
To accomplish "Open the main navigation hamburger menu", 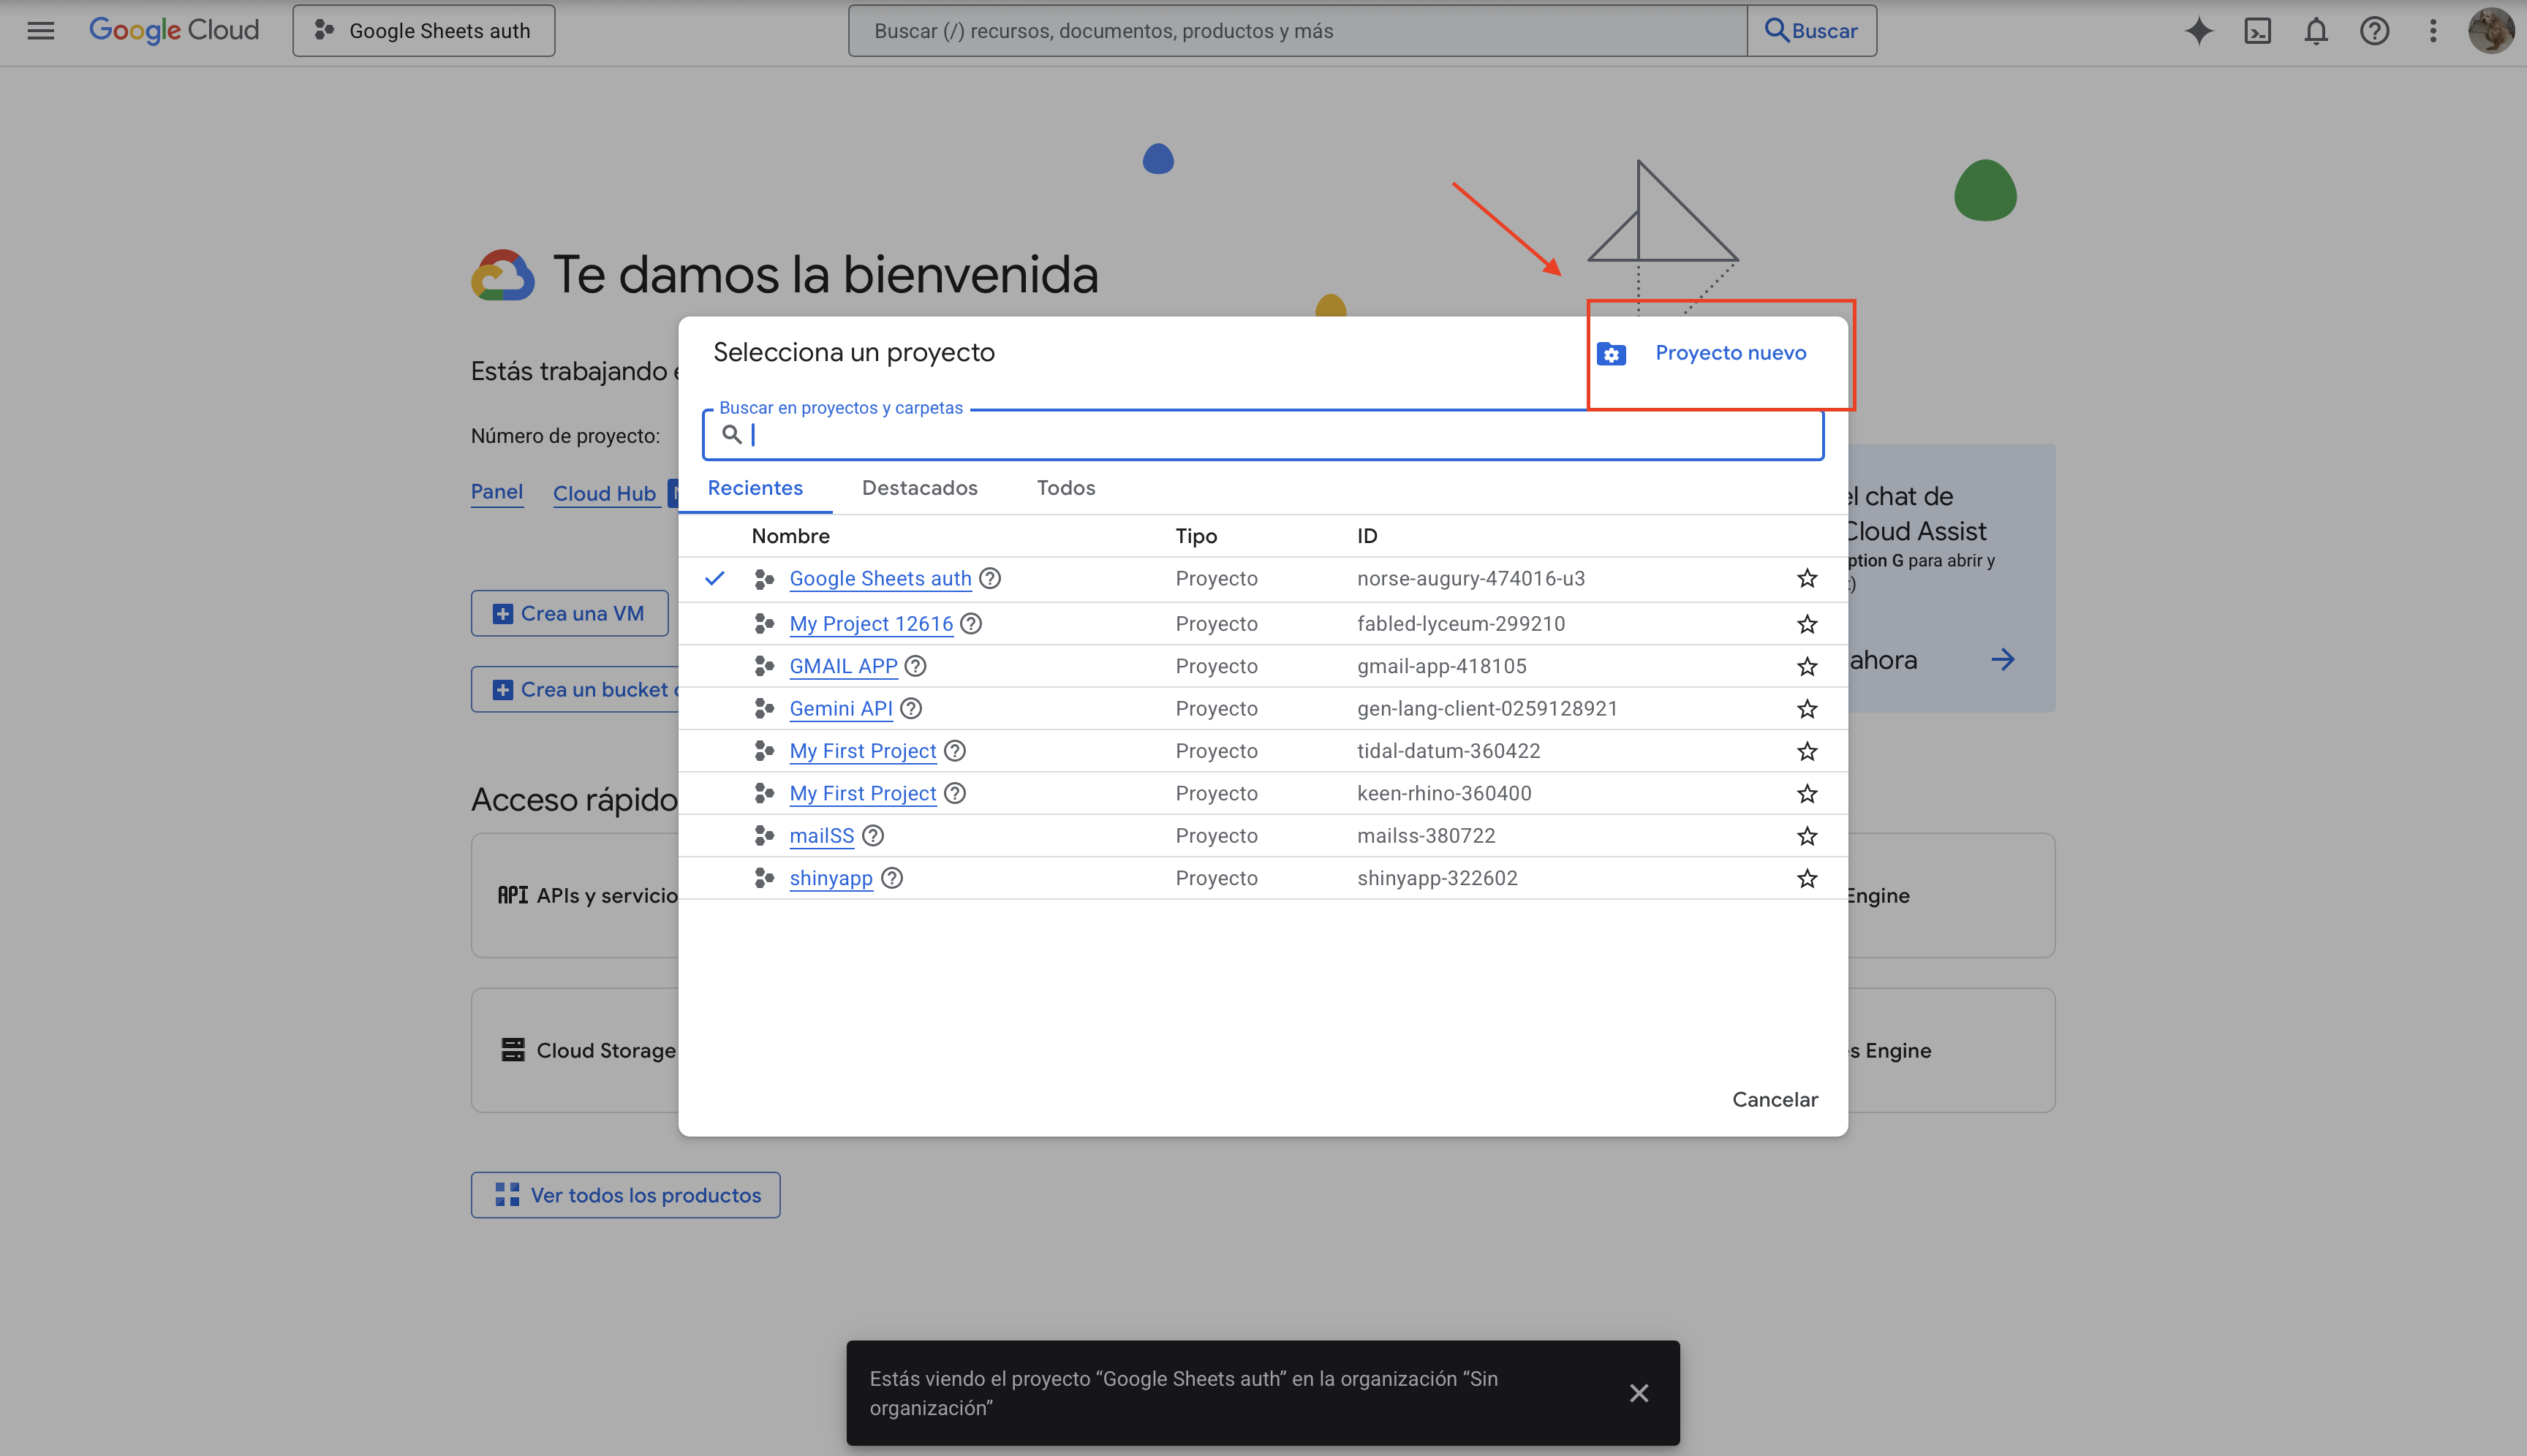I will tap(41, 31).
